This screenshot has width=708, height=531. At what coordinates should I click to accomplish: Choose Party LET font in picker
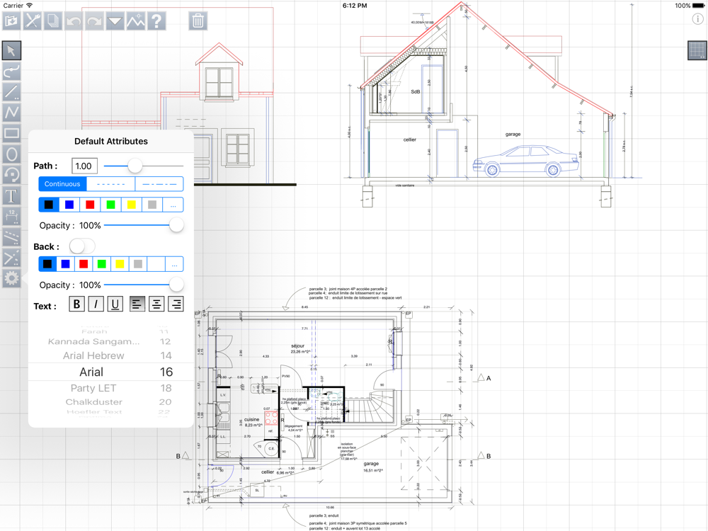tap(93, 388)
